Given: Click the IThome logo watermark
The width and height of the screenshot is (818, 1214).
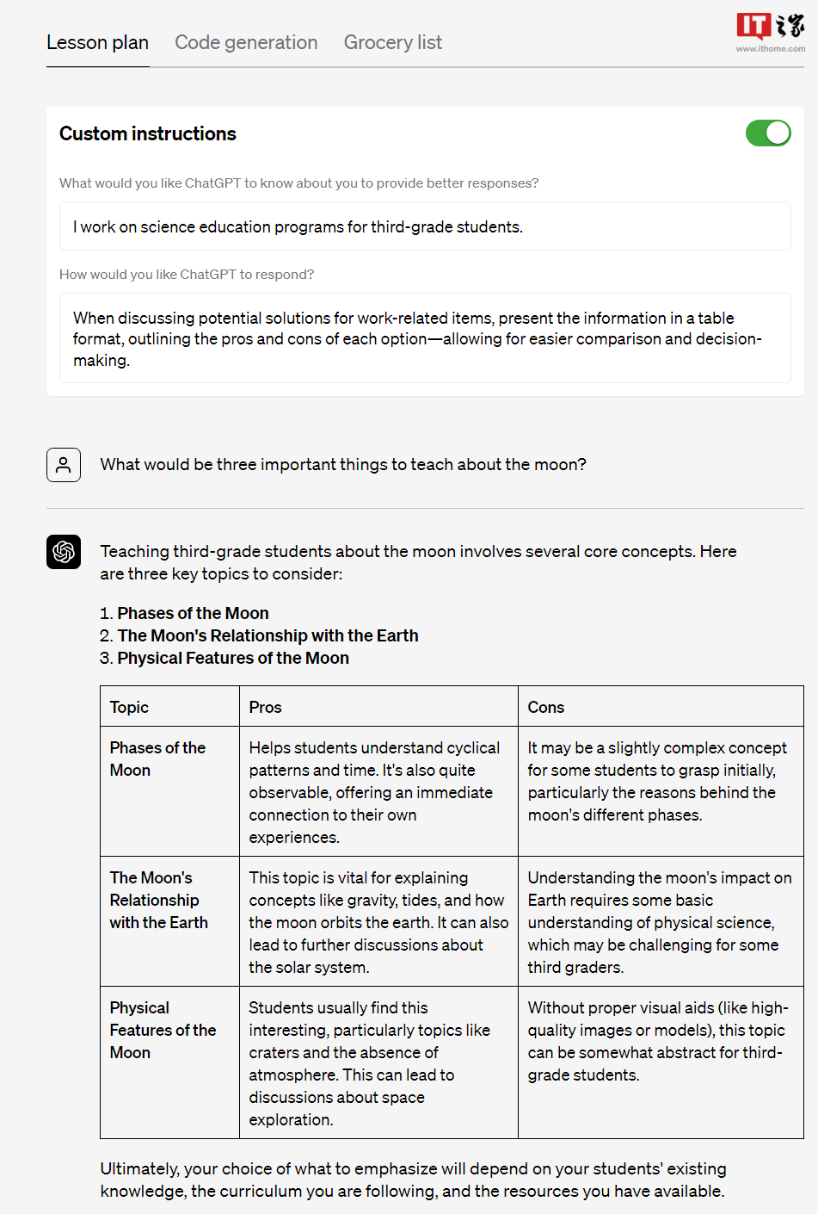Looking at the screenshot, I should (x=770, y=27).
